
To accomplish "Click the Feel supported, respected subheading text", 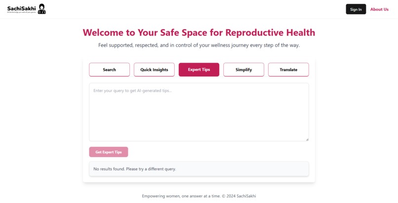I will point(199,45).
